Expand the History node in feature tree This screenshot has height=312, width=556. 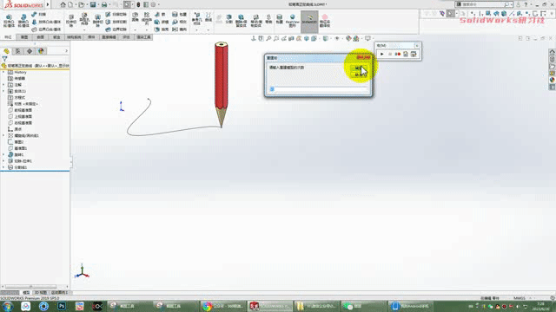pos(3,72)
